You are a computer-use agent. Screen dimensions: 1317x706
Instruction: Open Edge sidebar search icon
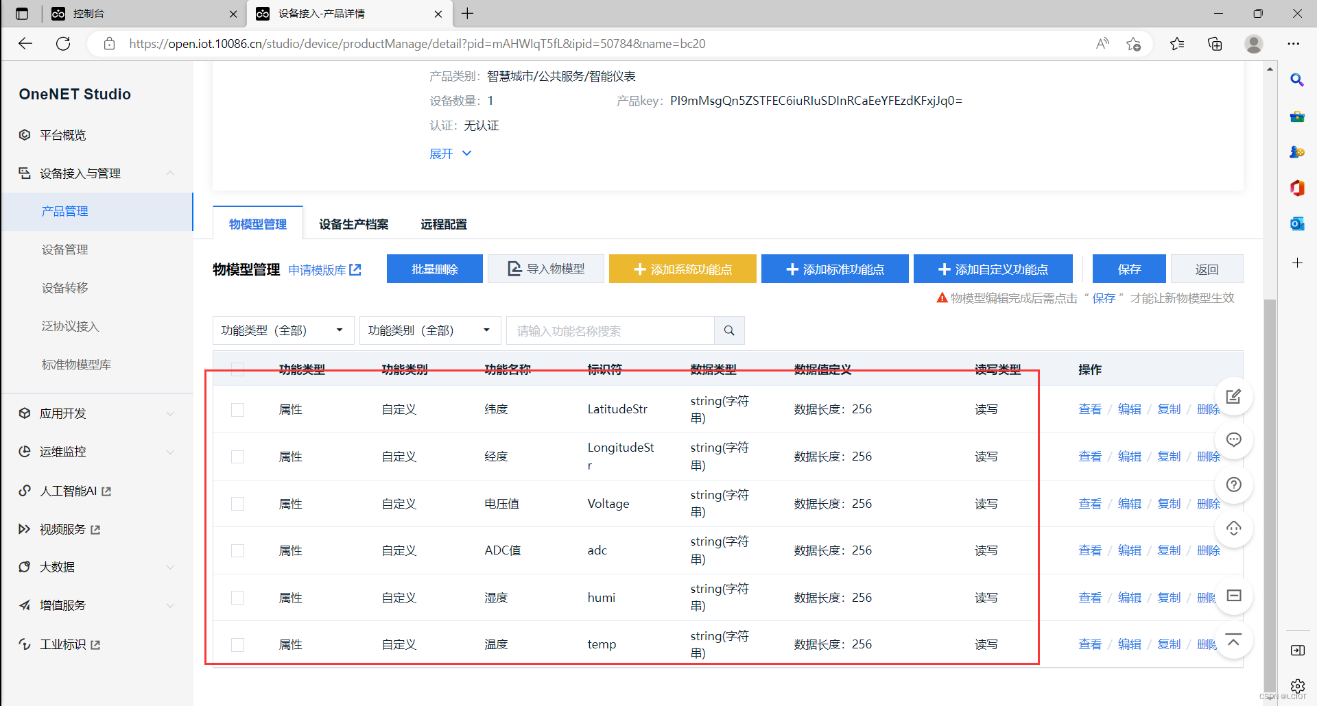pos(1297,80)
